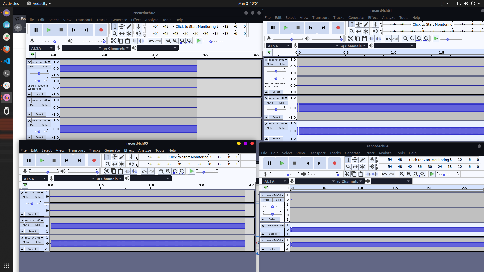Screen dimensions: 484x272
Task: Pick Multi-tool asterisk in record4ch03
Action: point(122,164)
